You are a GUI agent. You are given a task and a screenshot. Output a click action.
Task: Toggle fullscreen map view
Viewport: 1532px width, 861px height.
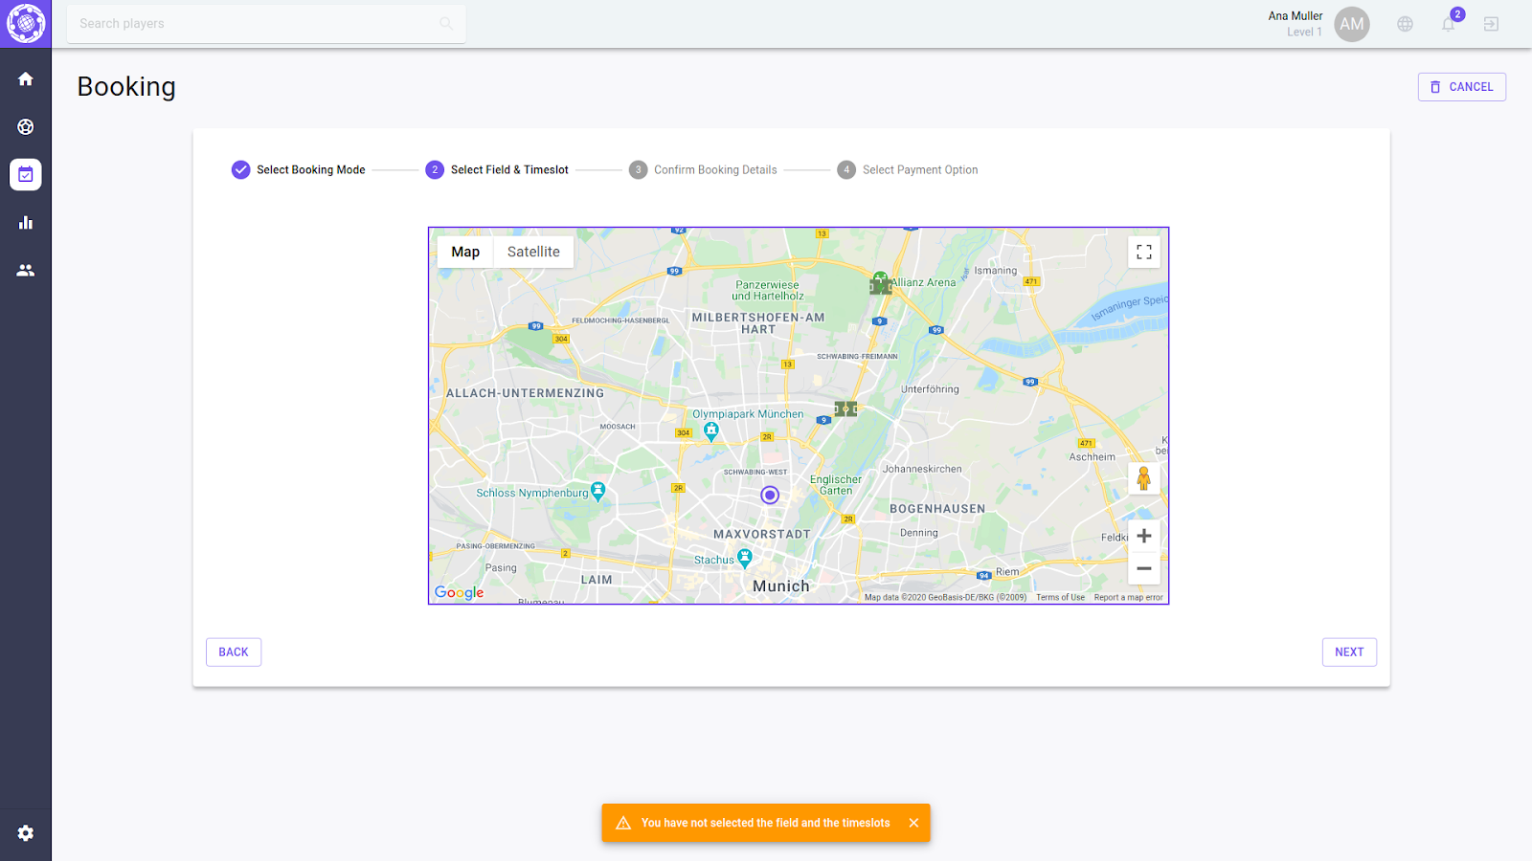tap(1144, 252)
